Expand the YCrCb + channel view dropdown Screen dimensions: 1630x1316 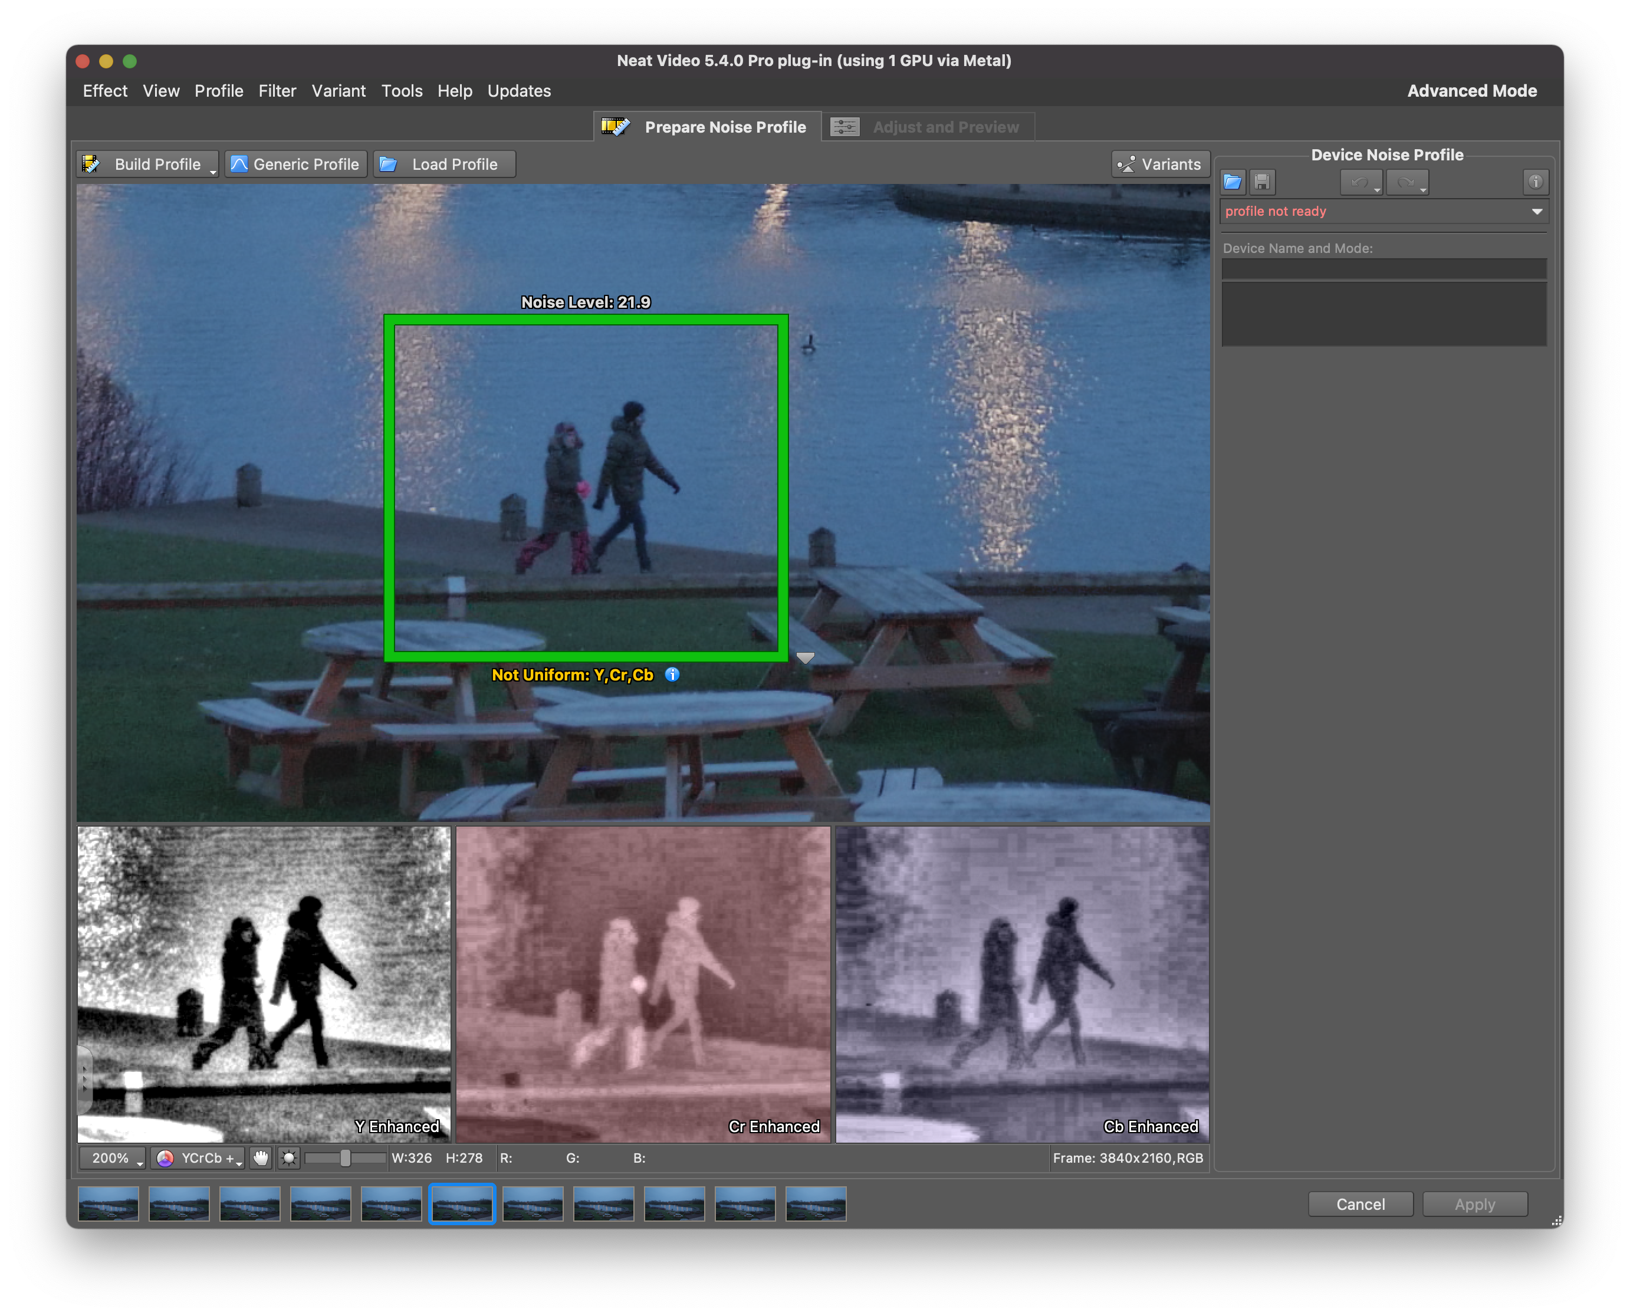coord(198,1157)
